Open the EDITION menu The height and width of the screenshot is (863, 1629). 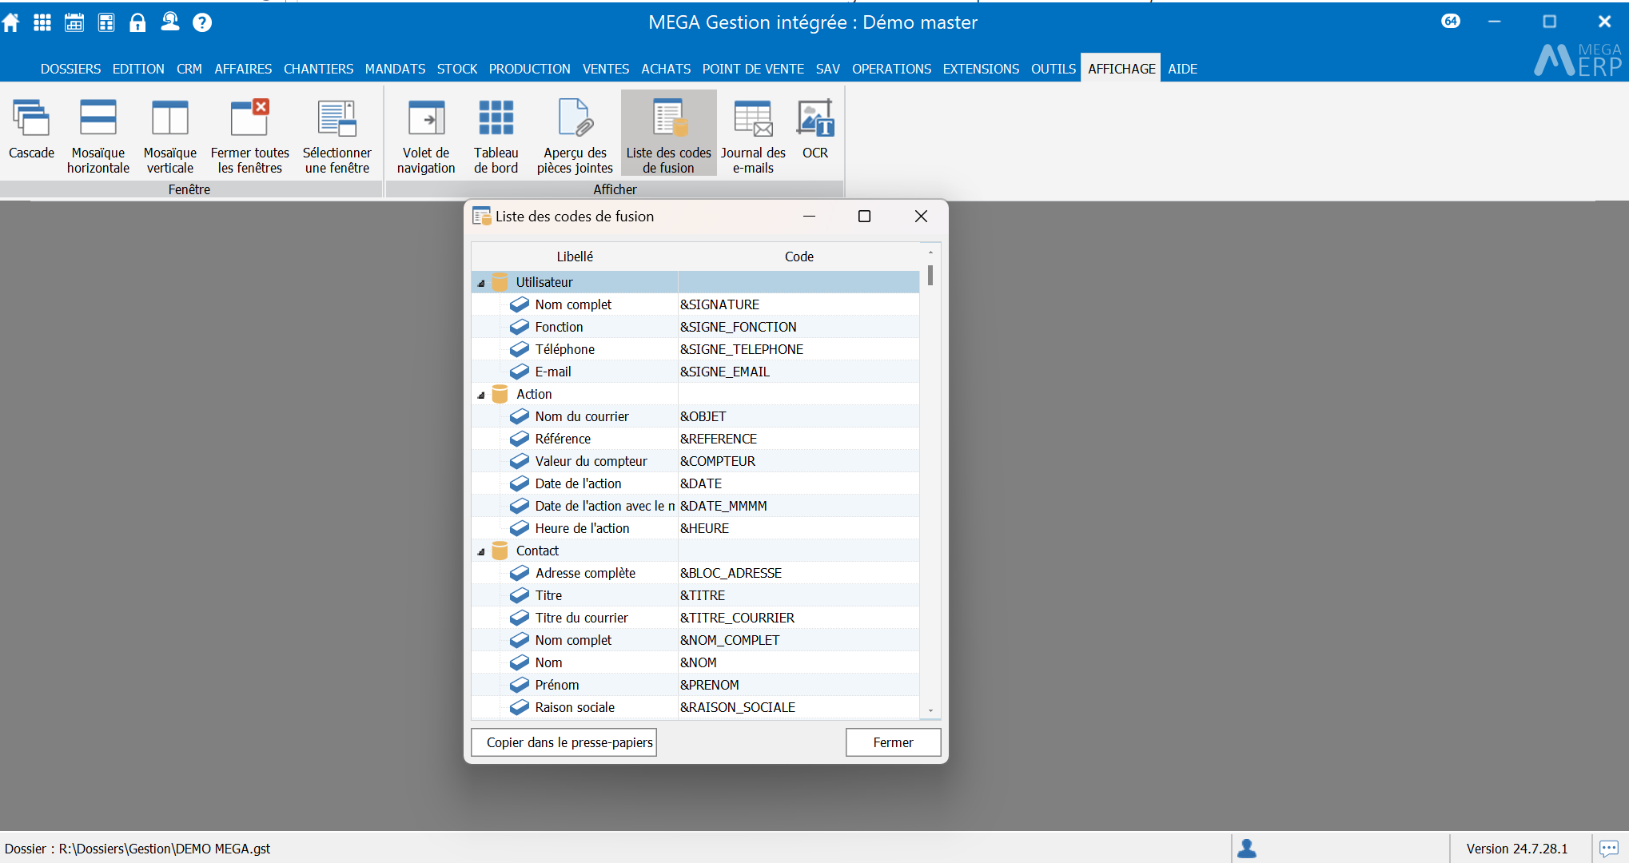click(x=138, y=69)
